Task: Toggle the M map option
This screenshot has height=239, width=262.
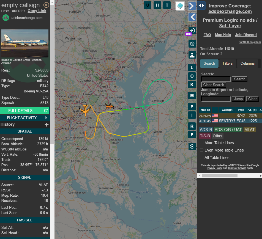Action: tap(192, 96)
